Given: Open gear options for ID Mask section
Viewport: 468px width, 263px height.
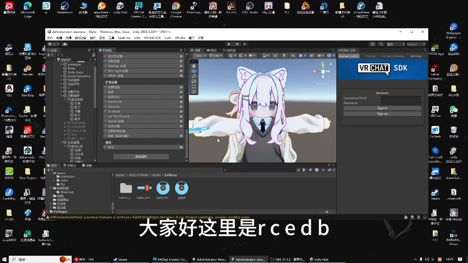Looking at the screenshot, I should pos(181,111).
